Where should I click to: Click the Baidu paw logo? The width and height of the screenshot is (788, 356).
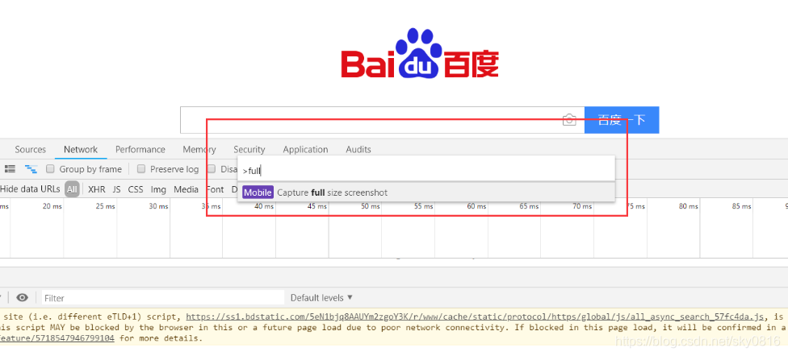click(x=419, y=54)
